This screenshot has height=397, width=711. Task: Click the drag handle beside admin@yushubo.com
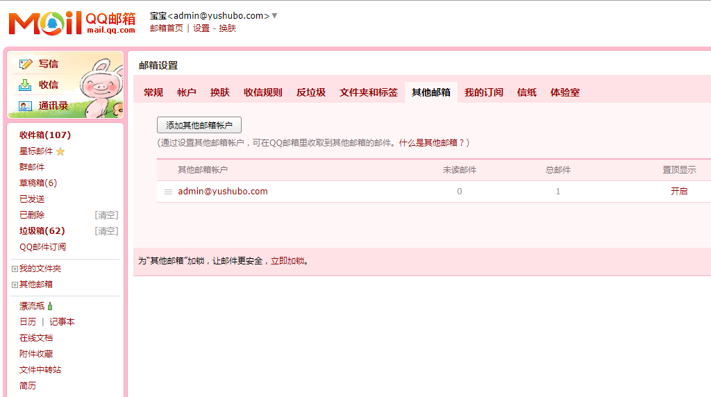168,192
